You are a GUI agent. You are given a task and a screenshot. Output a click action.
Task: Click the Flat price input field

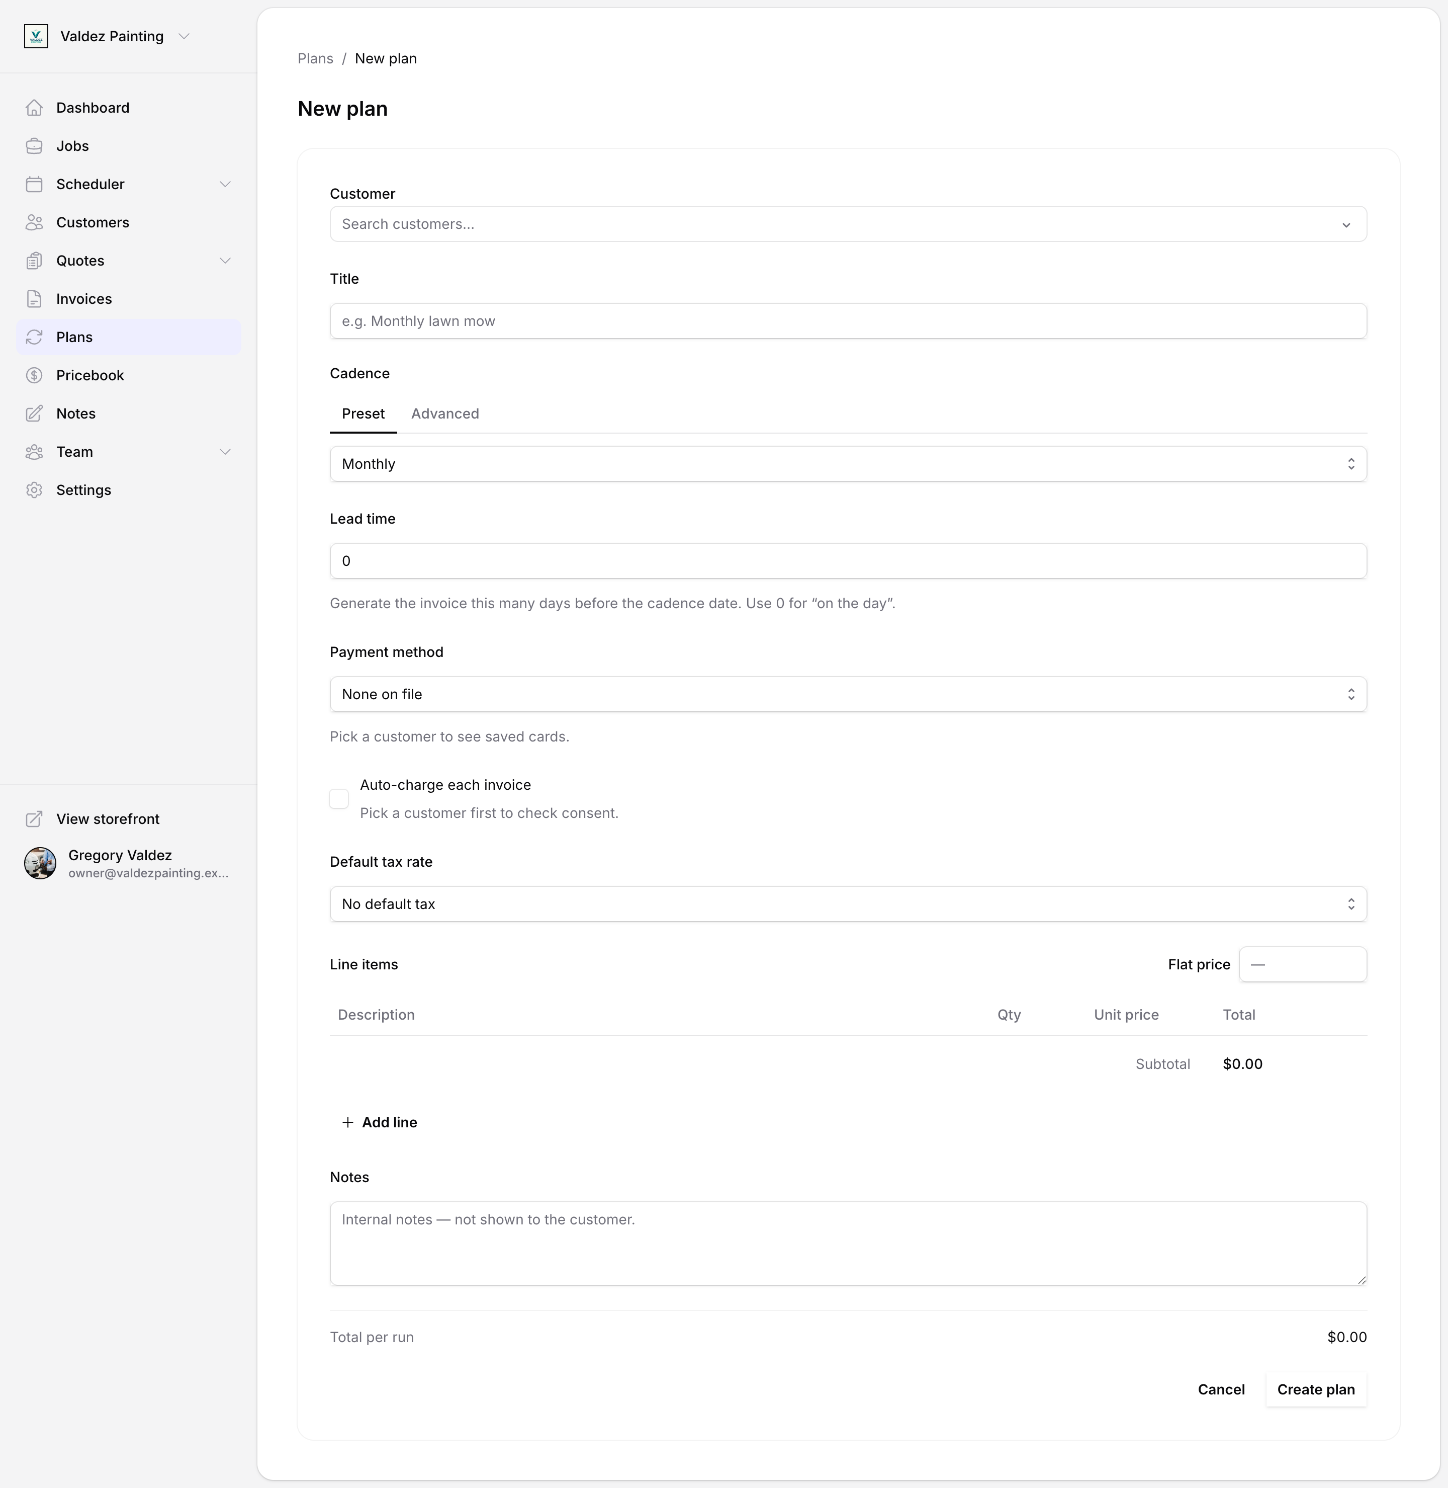tap(1303, 965)
